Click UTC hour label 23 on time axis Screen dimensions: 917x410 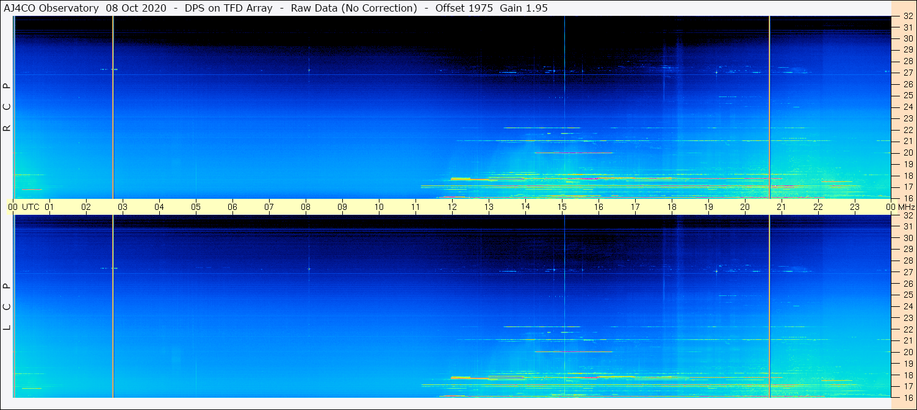pos(855,207)
